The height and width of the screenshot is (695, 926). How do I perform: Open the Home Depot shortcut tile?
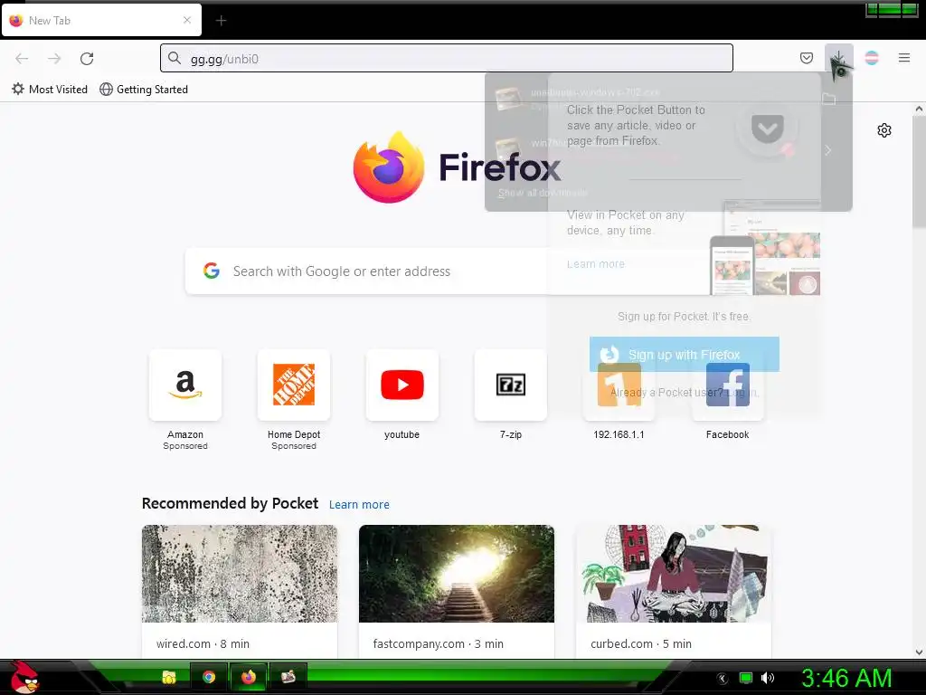pos(294,385)
